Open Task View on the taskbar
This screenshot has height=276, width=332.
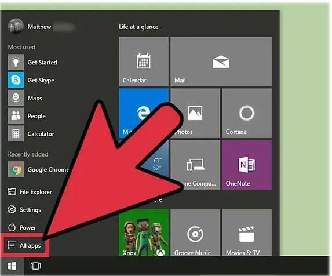coord(35,266)
